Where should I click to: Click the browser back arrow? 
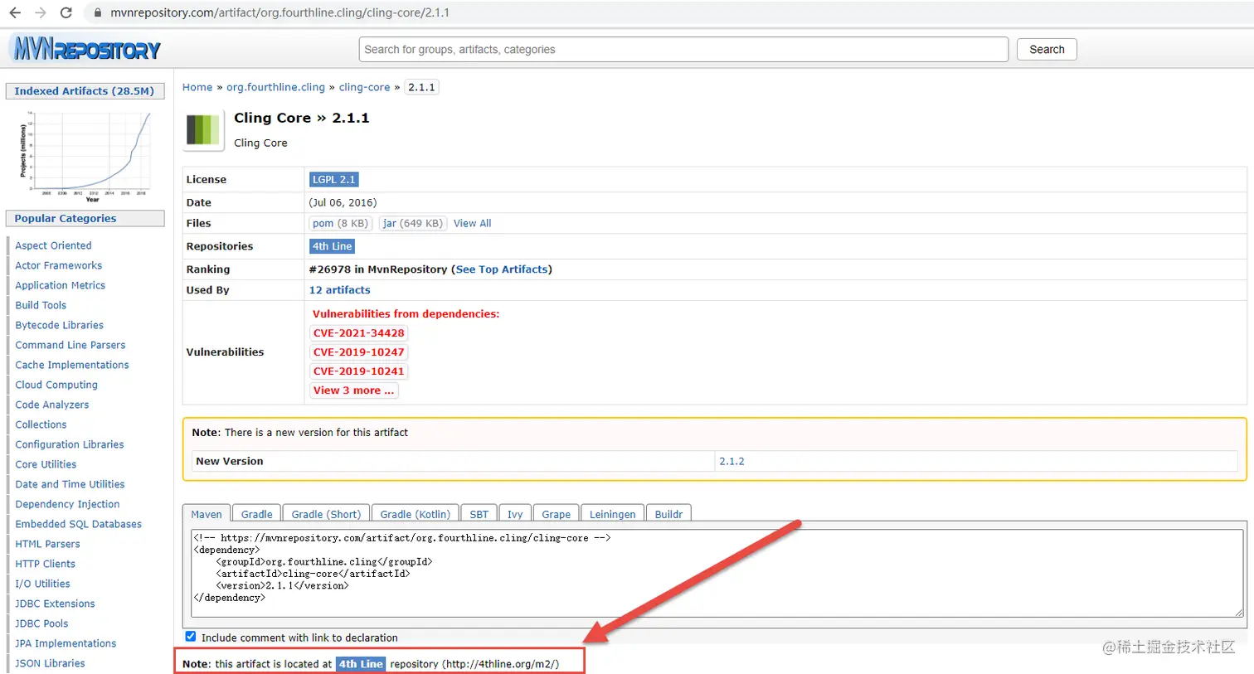pyautogui.click(x=15, y=13)
